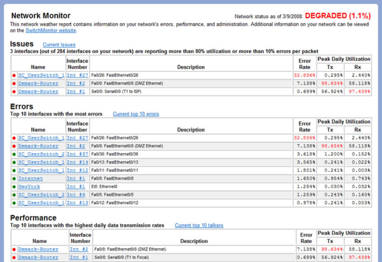Viewport: 382px width, 262px height.
Task: Click the green status dot for Int #6 row
Action: [x=14, y=195]
